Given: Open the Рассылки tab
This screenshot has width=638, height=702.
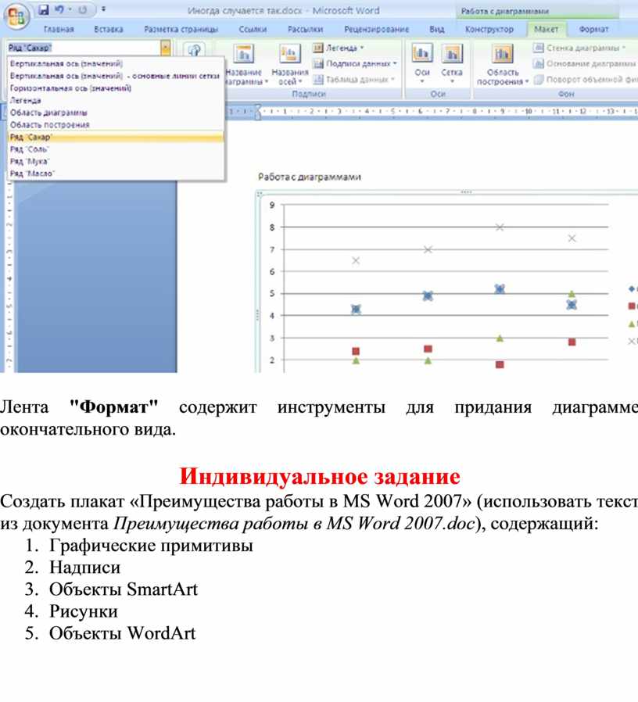Looking at the screenshot, I should pos(305,29).
